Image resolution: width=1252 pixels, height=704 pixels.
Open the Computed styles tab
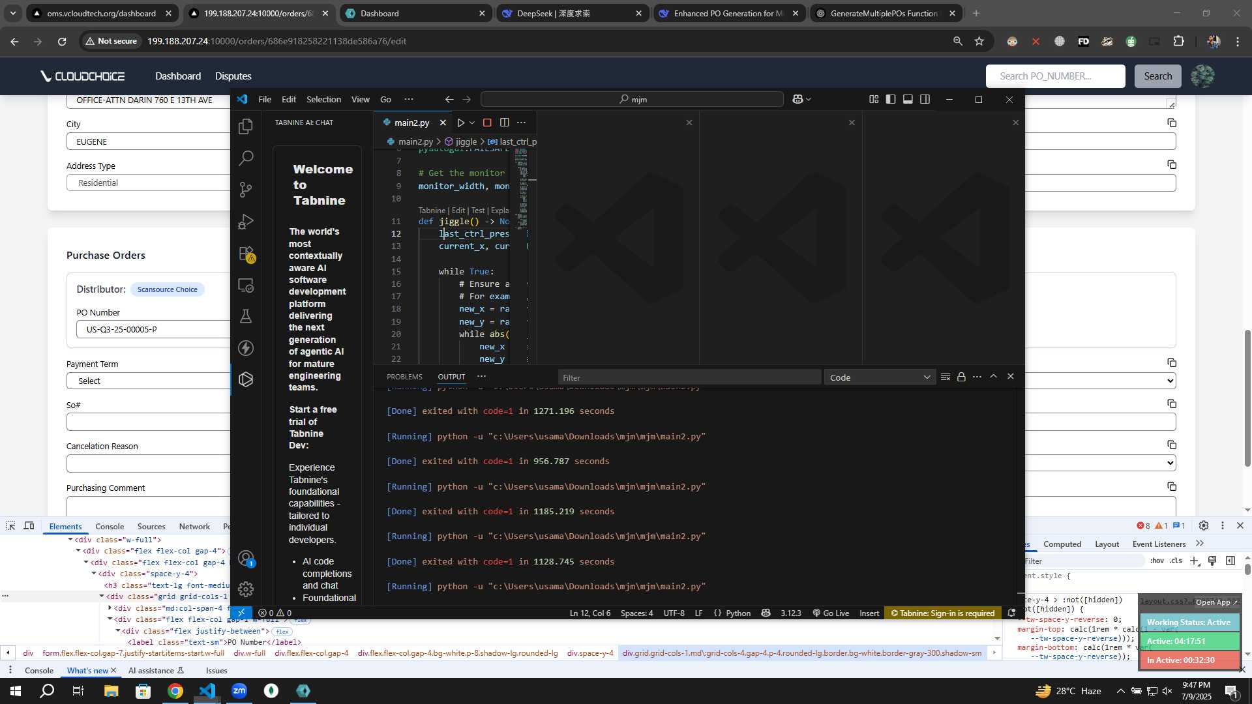tap(1062, 544)
